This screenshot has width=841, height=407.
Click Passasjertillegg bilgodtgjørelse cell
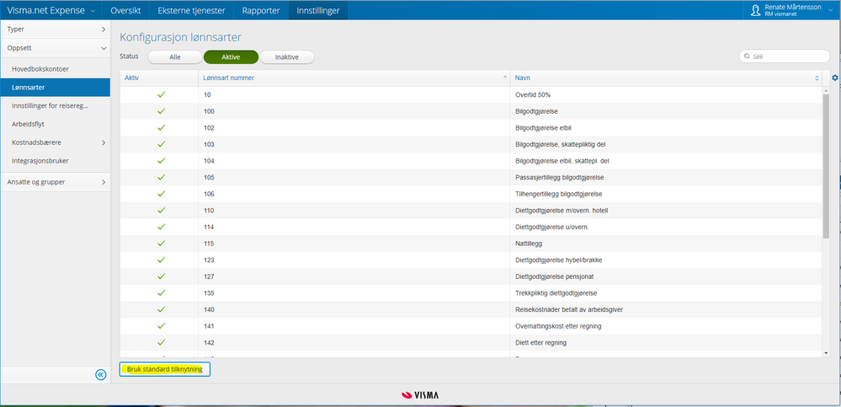666,177
